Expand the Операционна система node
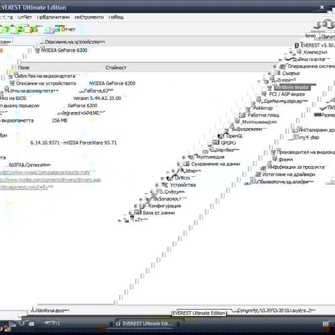335x335 pixels. (275, 66)
